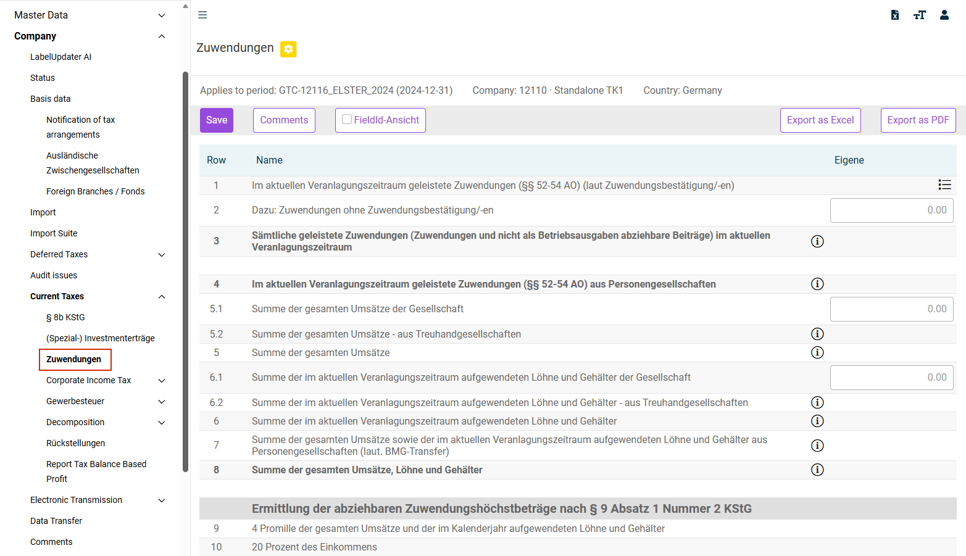Select Rückstellungen in the sidebar
Screen dimensions: 966x556
pyautogui.click(x=75, y=443)
